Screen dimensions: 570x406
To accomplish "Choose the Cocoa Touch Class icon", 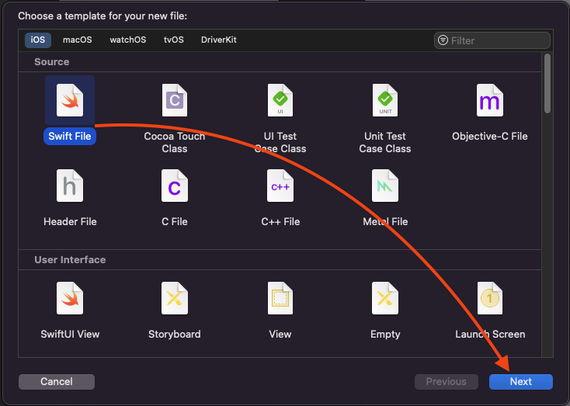I will tap(175, 100).
